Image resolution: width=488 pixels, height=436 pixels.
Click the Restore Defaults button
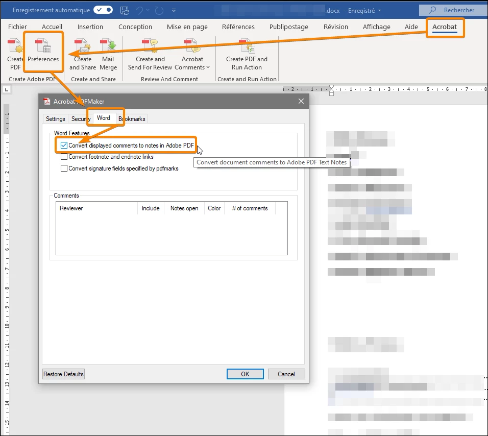coord(63,374)
